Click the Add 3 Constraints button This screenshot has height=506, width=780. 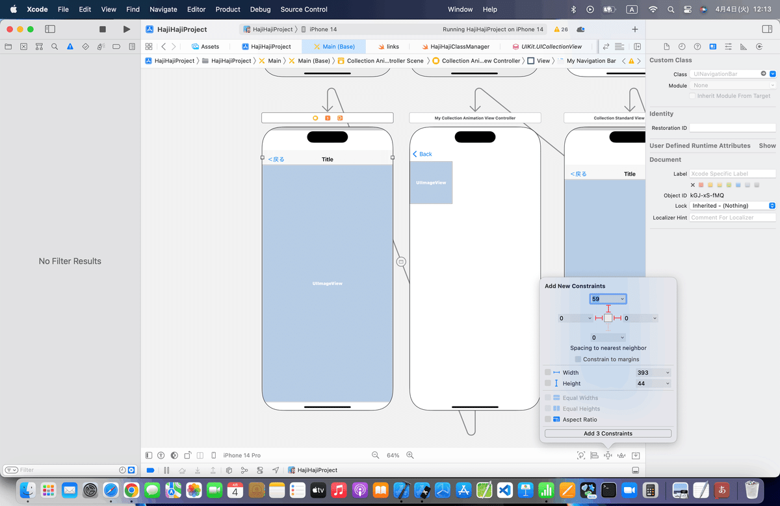click(x=608, y=433)
